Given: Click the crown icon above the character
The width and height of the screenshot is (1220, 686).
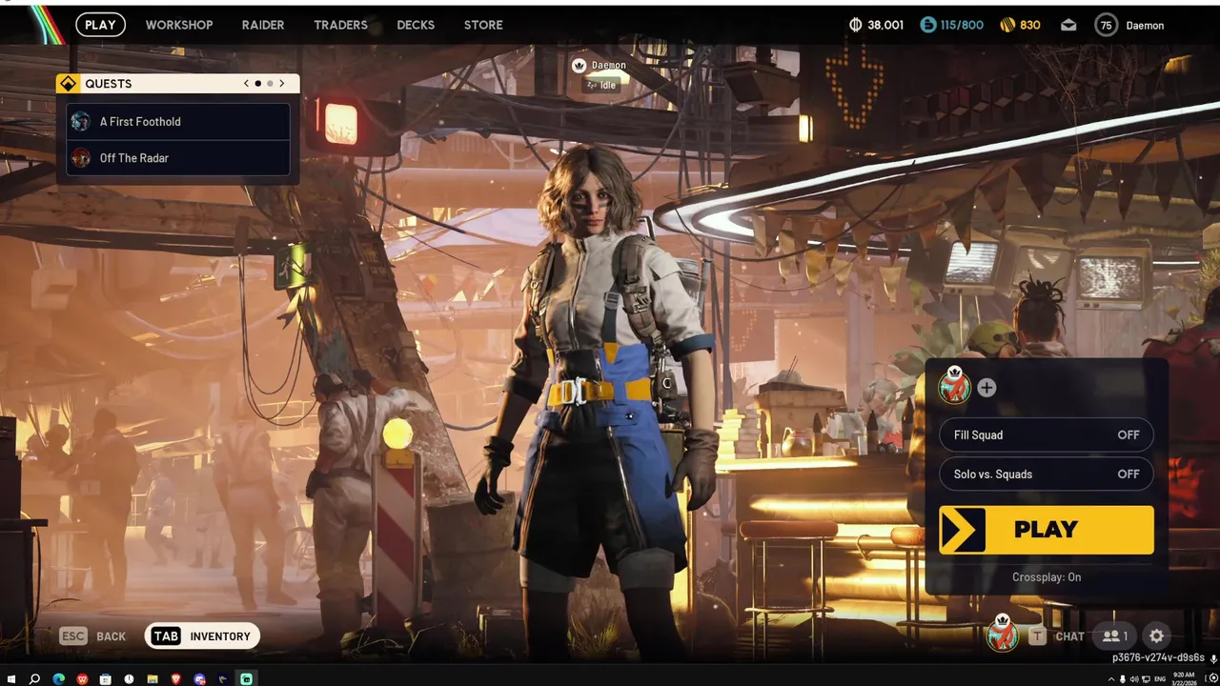Looking at the screenshot, I should pos(579,66).
